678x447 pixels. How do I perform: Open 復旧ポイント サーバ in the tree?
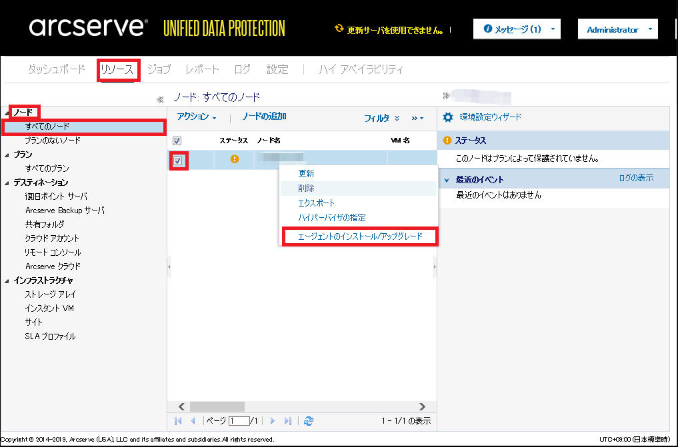(56, 197)
